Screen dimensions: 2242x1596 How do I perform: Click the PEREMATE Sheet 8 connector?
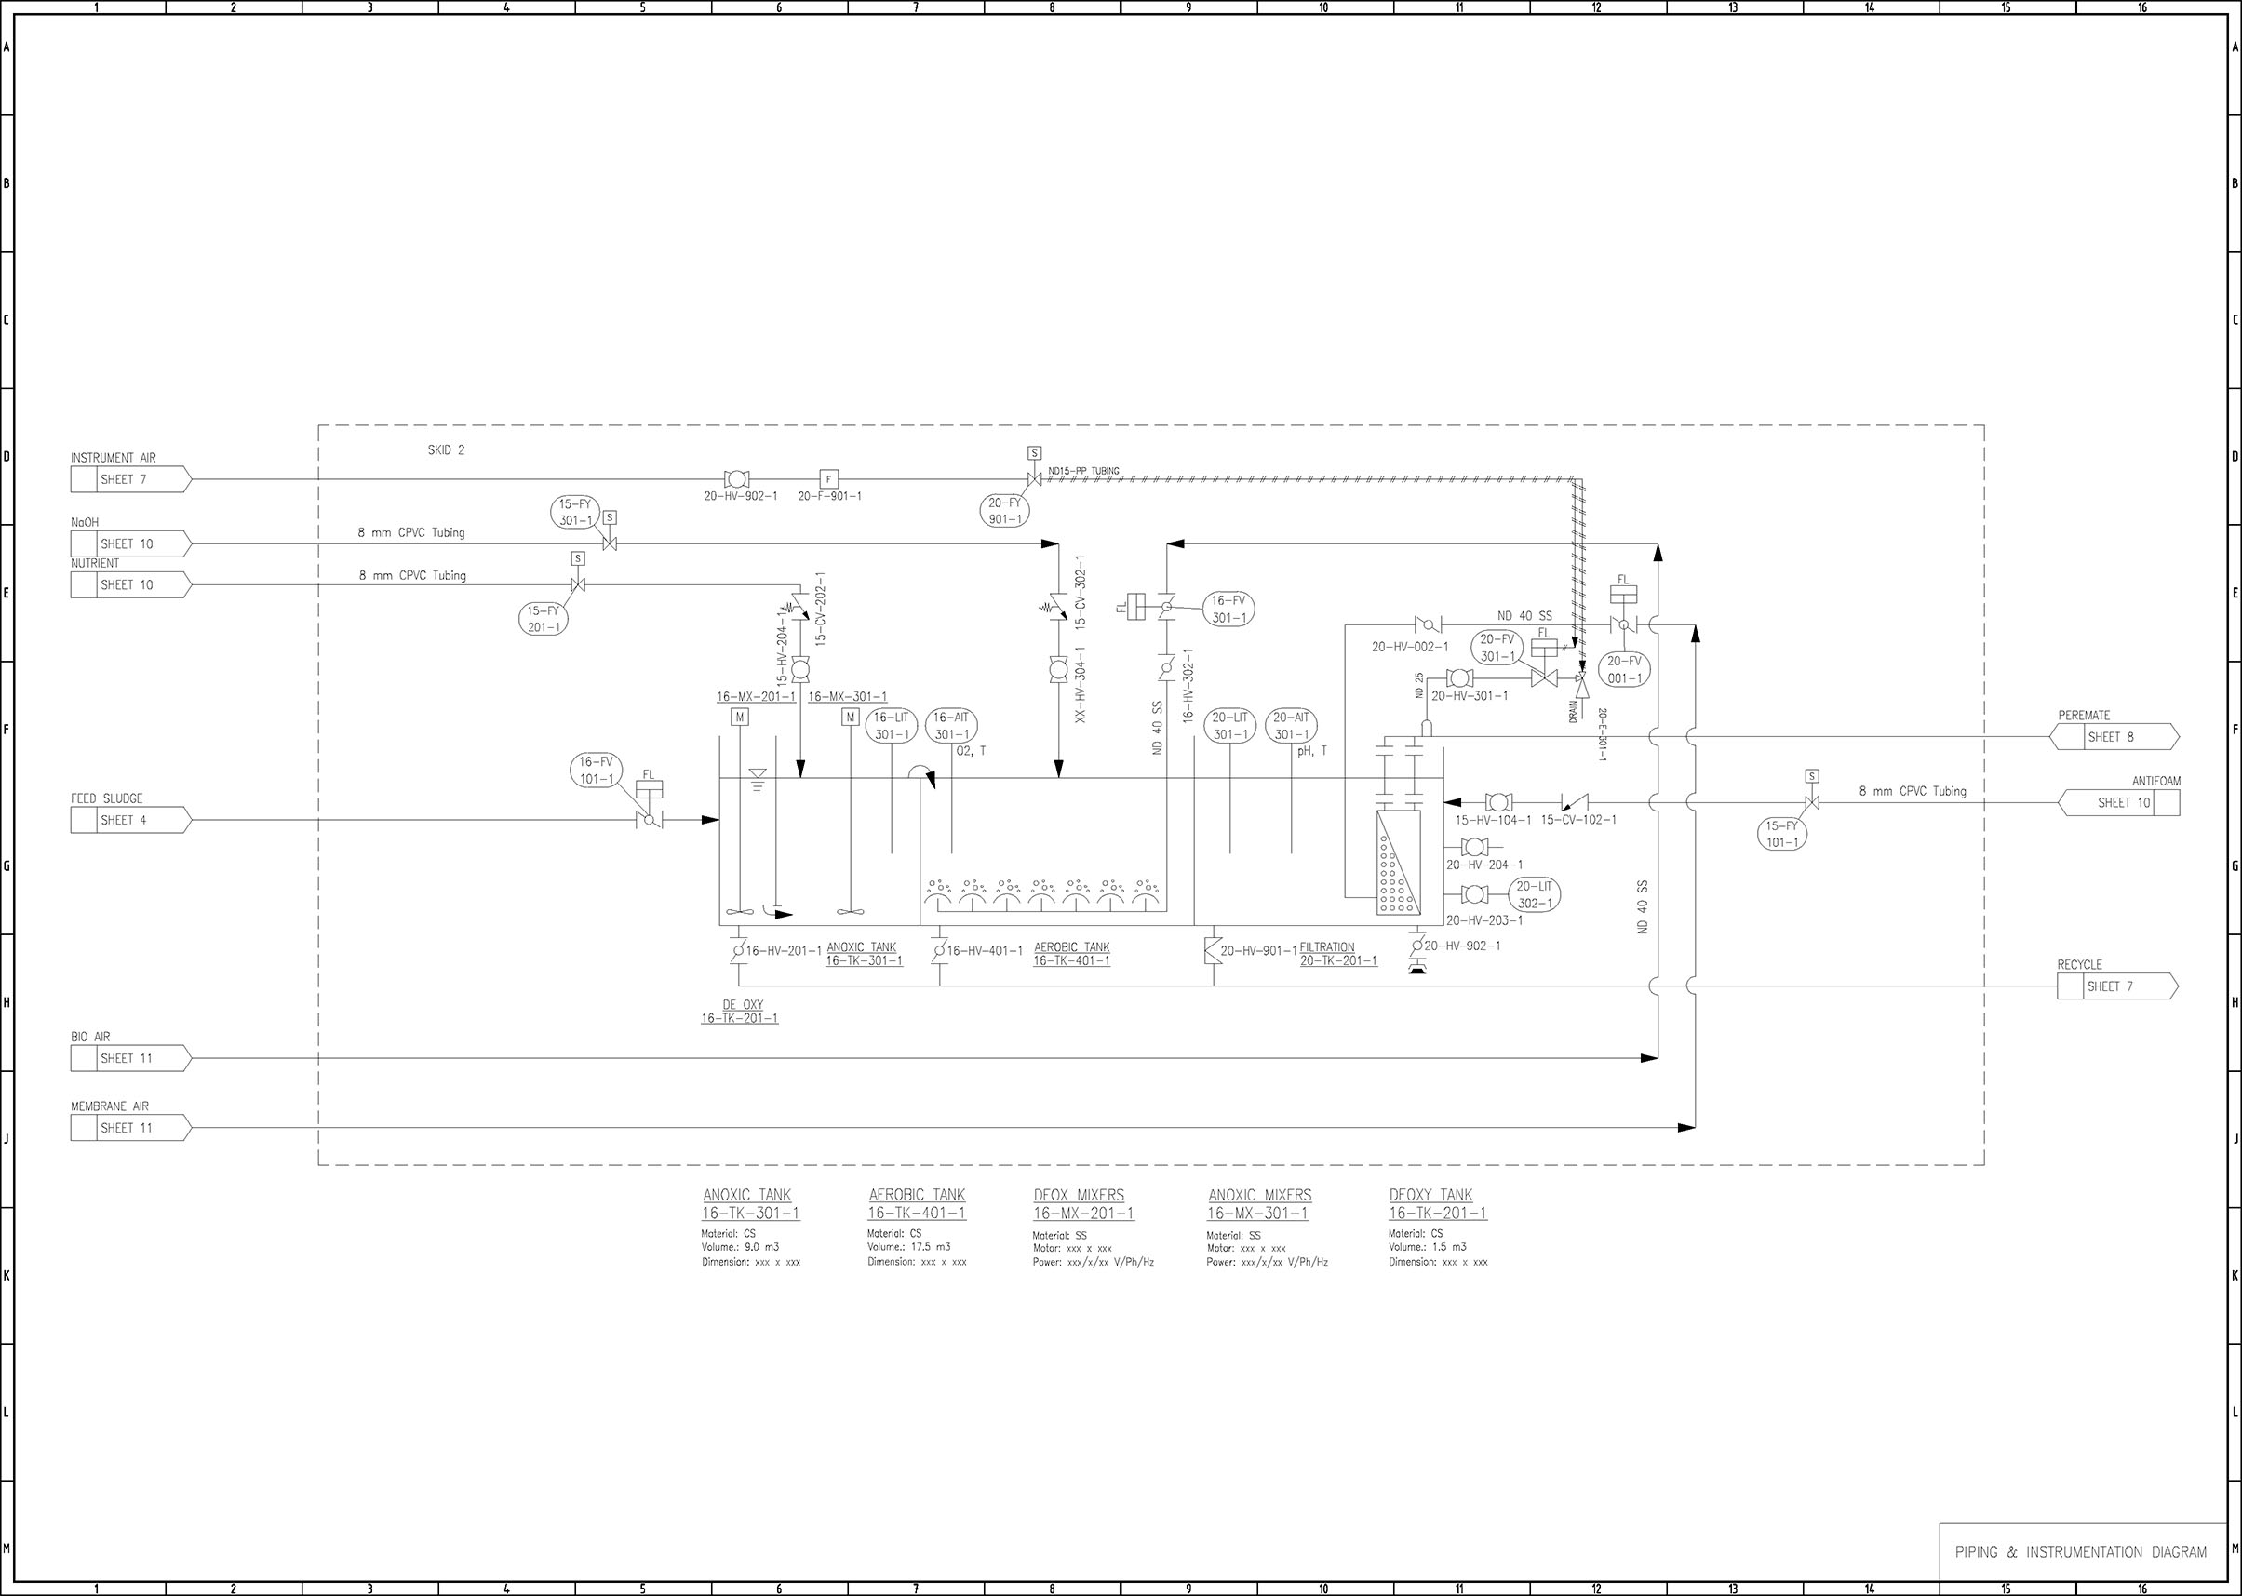[2114, 737]
